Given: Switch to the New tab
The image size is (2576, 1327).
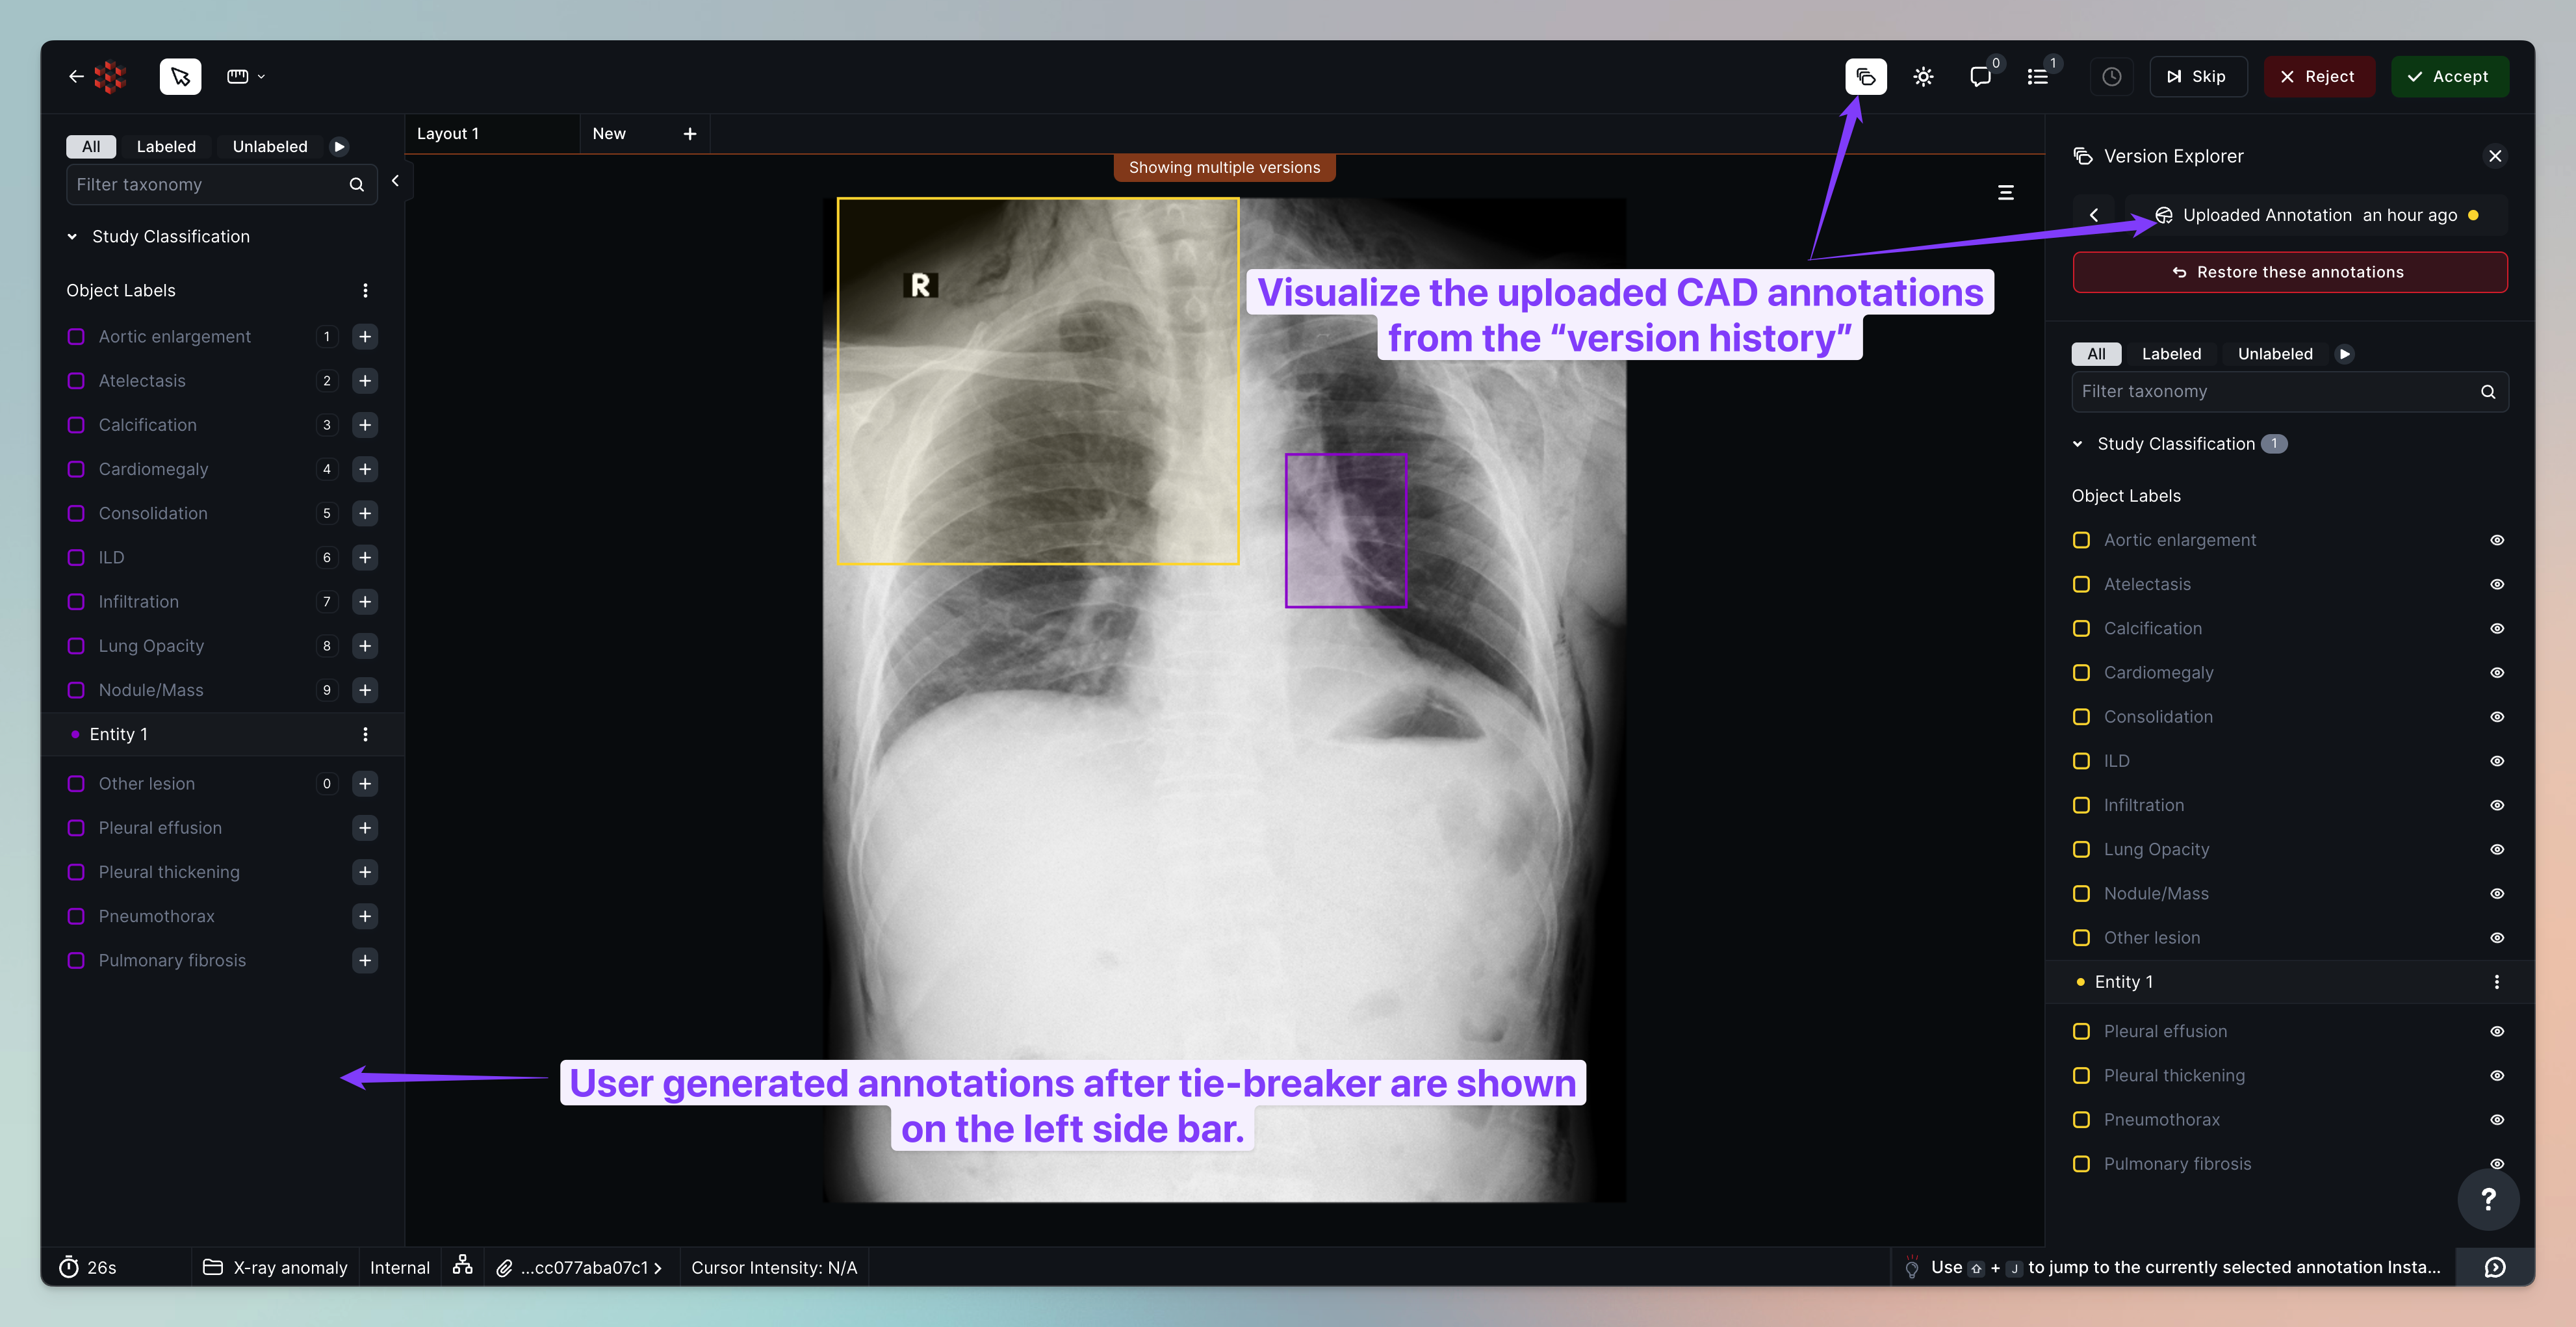Looking at the screenshot, I should pyautogui.click(x=609, y=133).
